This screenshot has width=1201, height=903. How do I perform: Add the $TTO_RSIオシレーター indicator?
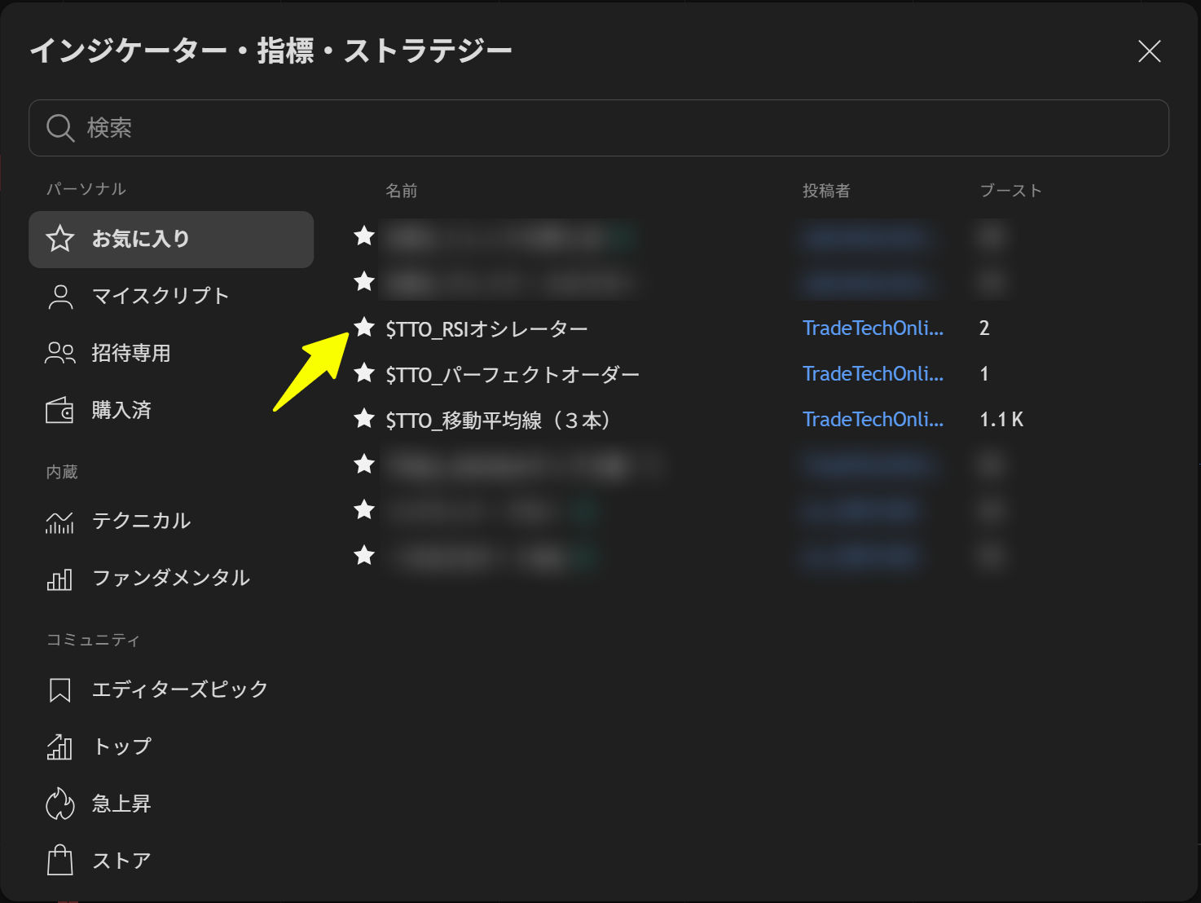[487, 329]
